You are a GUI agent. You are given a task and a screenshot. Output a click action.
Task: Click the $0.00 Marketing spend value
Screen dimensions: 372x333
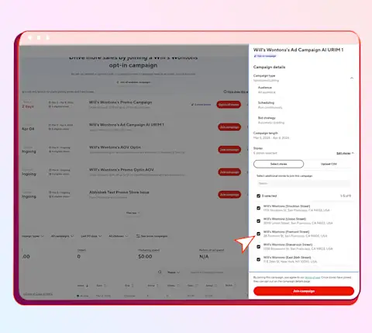[x=145, y=256]
